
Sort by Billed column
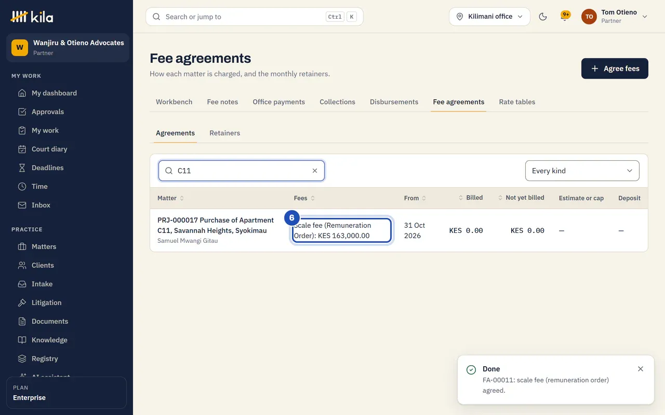[471, 198]
